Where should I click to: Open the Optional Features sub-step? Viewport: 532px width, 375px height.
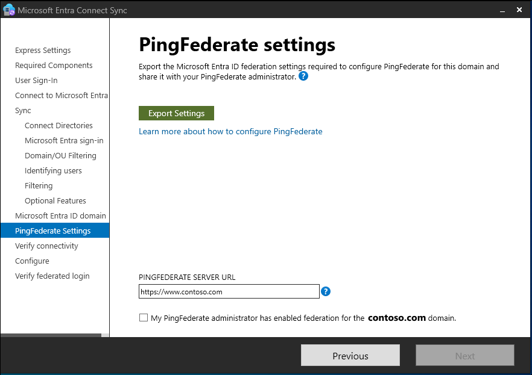(55, 200)
